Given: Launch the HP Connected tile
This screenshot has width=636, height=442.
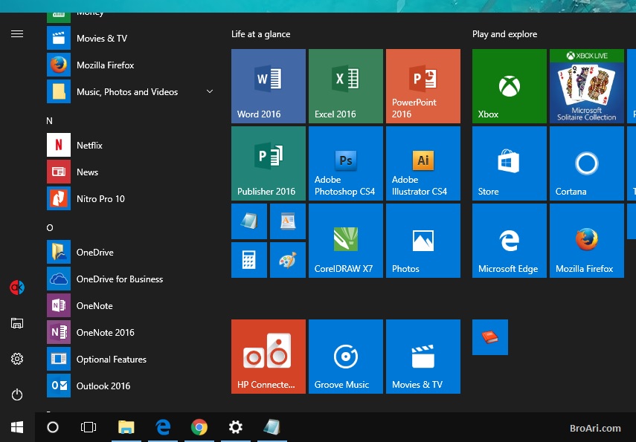Looking at the screenshot, I should tap(268, 356).
